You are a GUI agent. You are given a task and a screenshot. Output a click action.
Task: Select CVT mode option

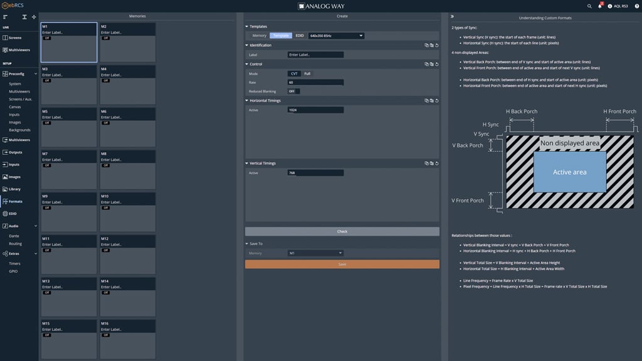(x=294, y=74)
